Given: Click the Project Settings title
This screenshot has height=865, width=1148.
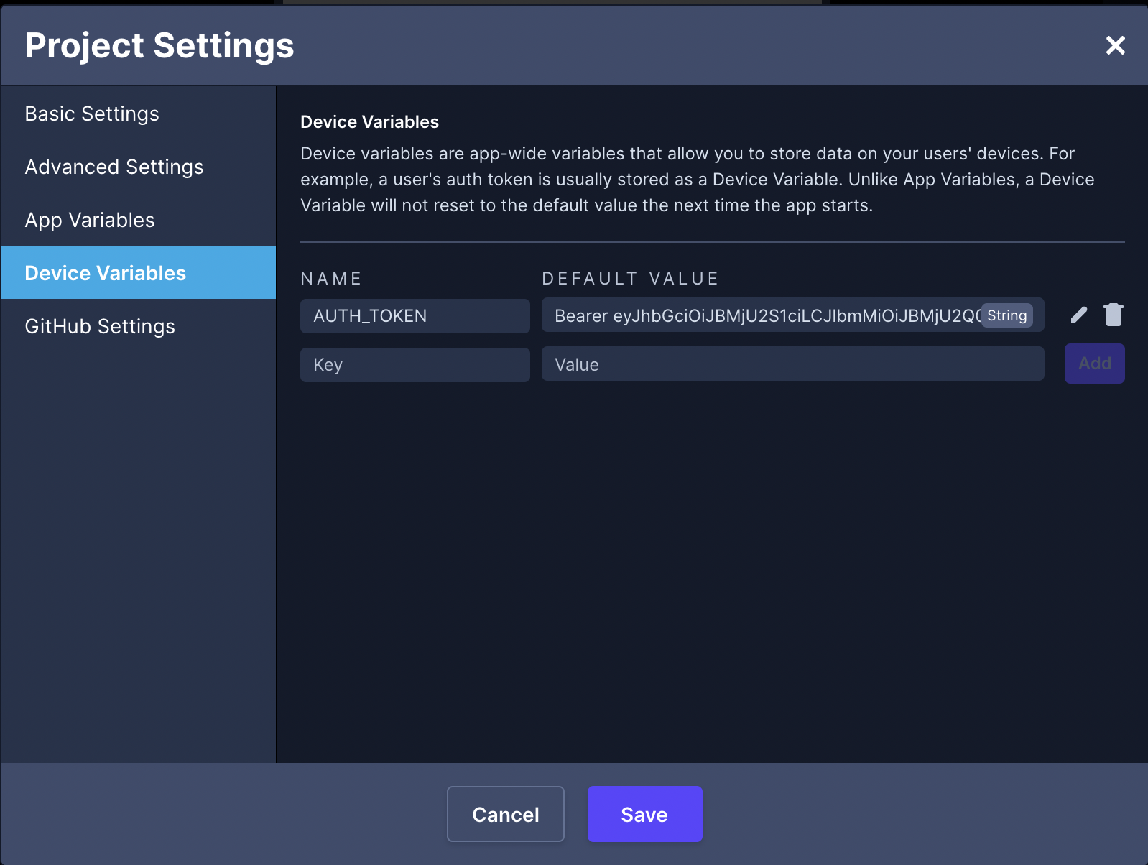Looking at the screenshot, I should click(x=159, y=45).
